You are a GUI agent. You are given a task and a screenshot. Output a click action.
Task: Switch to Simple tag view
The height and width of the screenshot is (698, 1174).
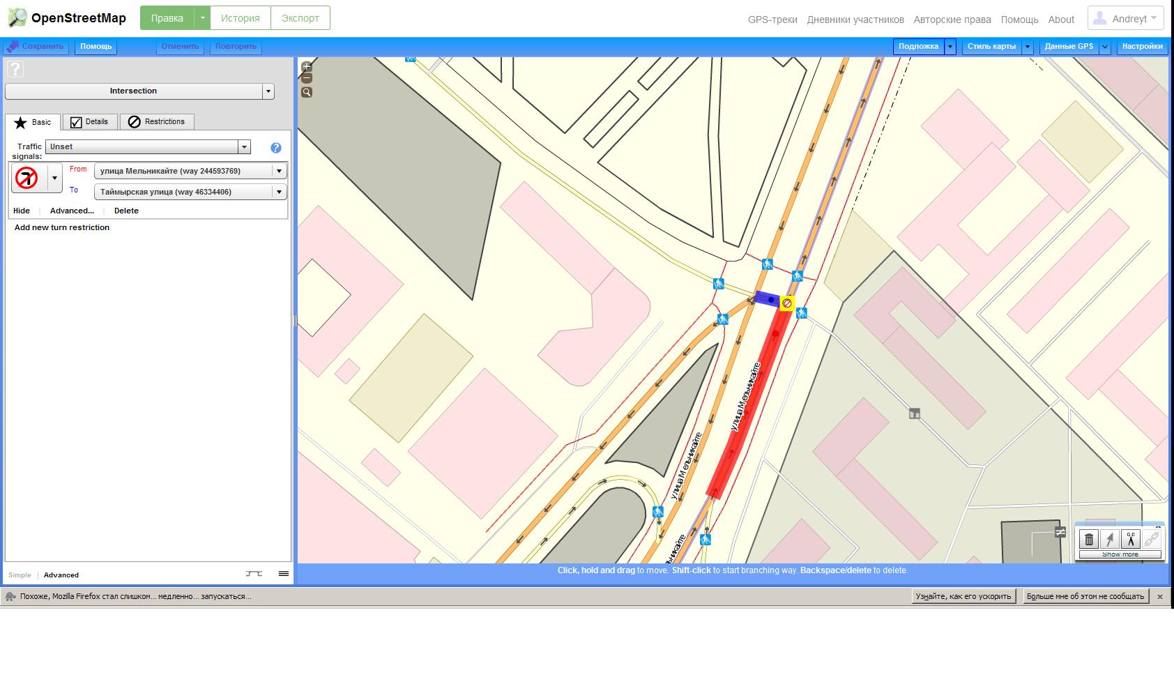pos(20,575)
